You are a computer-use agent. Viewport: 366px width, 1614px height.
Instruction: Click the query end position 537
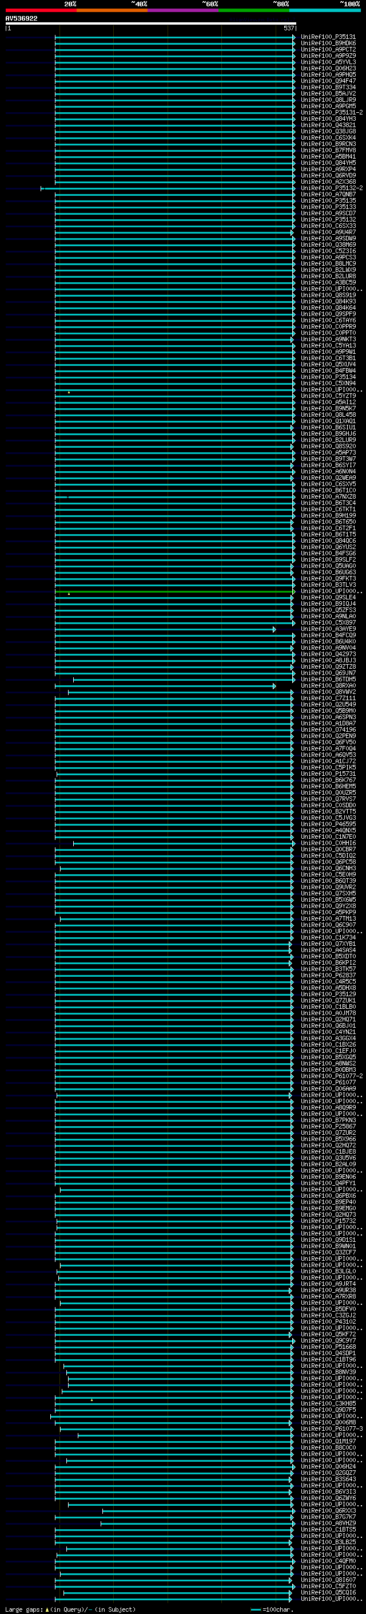pyautogui.click(x=288, y=29)
